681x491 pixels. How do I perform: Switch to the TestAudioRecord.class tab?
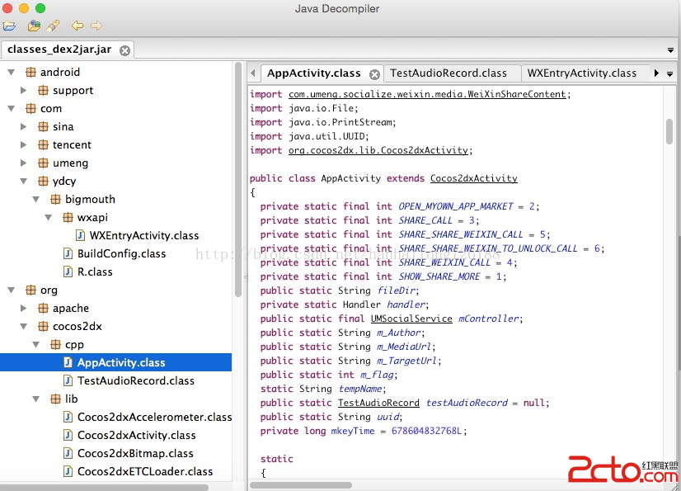point(449,73)
